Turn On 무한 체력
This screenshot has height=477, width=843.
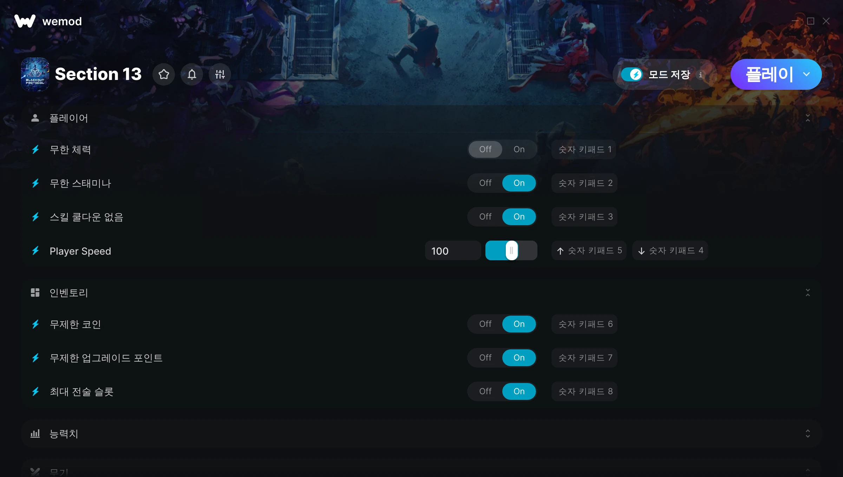[519, 149]
